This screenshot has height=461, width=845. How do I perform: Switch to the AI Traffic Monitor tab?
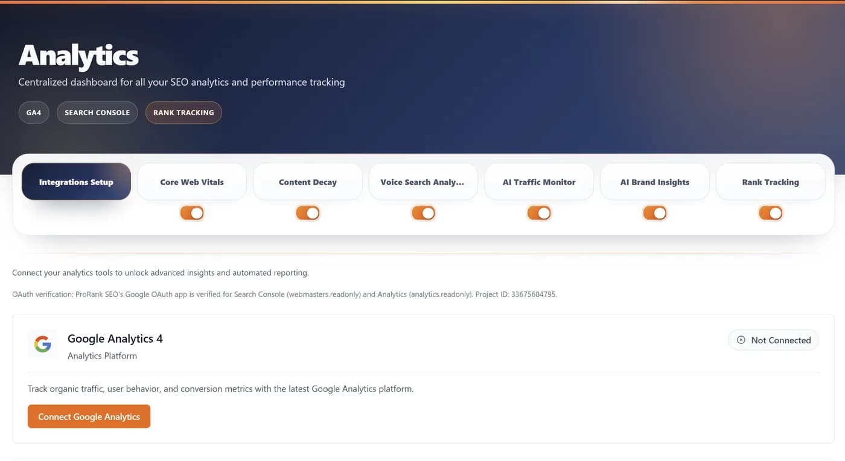(539, 182)
